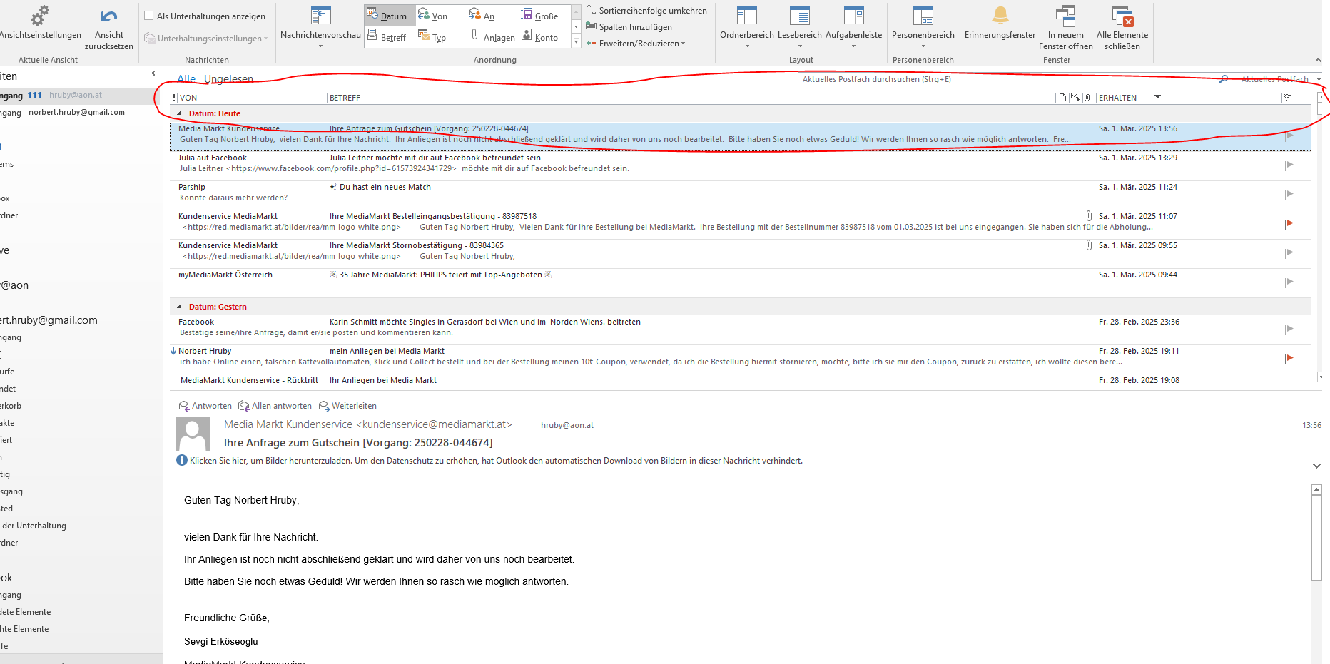1330x664 pixels.
Task: Sort by importance column header
Action: tap(174, 98)
